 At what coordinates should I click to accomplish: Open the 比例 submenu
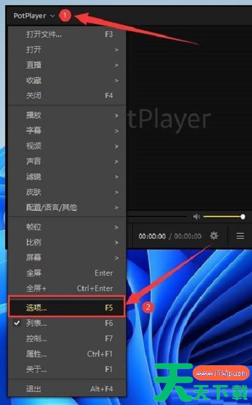point(67,242)
